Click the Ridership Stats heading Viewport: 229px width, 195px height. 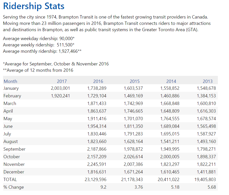pos(34,6)
